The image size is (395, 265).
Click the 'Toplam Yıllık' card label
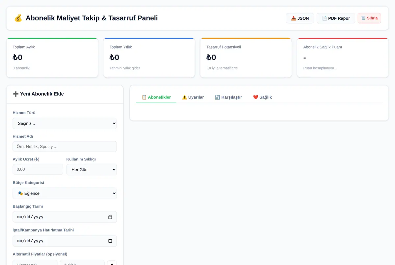coord(121,47)
